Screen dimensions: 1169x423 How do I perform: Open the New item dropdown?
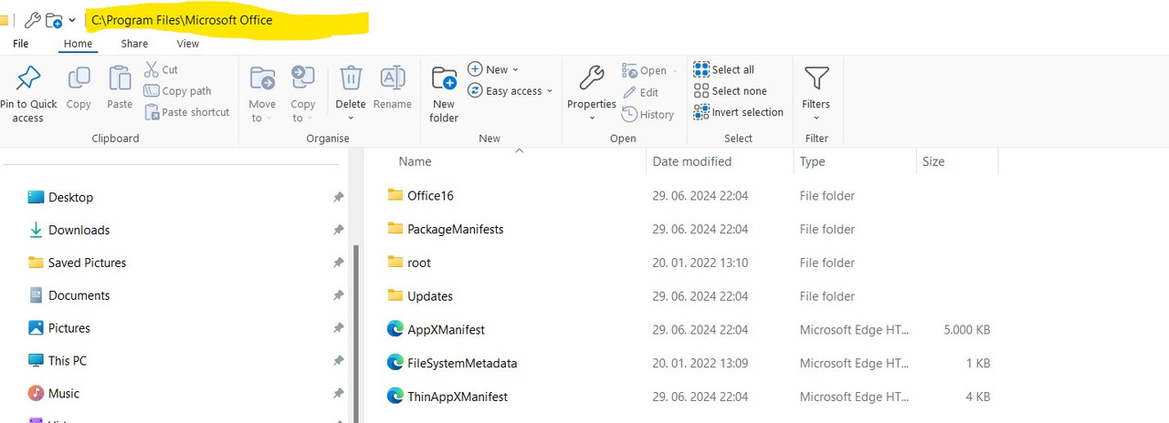(x=493, y=69)
